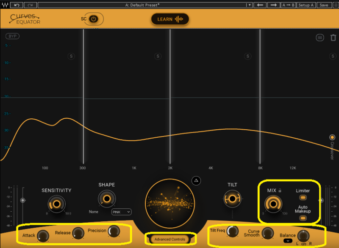The image size is (339, 248).
Task: Open the preset list dropdown arrow
Action: coord(250,5)
